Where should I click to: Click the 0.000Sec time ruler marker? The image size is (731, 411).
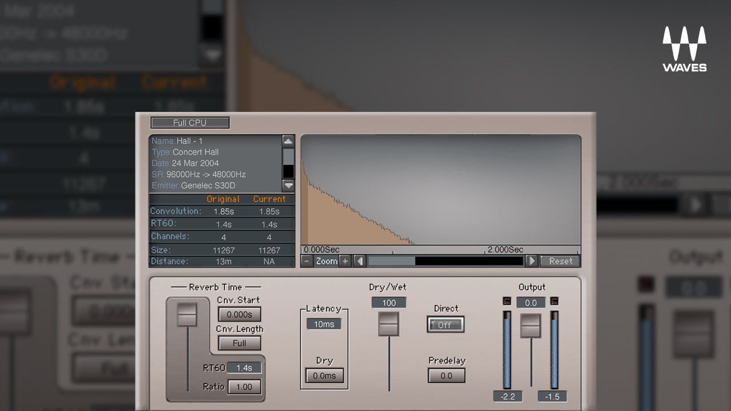point(322,249)
